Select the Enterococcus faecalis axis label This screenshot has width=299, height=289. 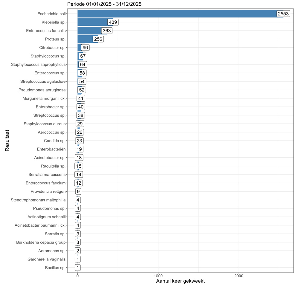[x=46, y=31]
